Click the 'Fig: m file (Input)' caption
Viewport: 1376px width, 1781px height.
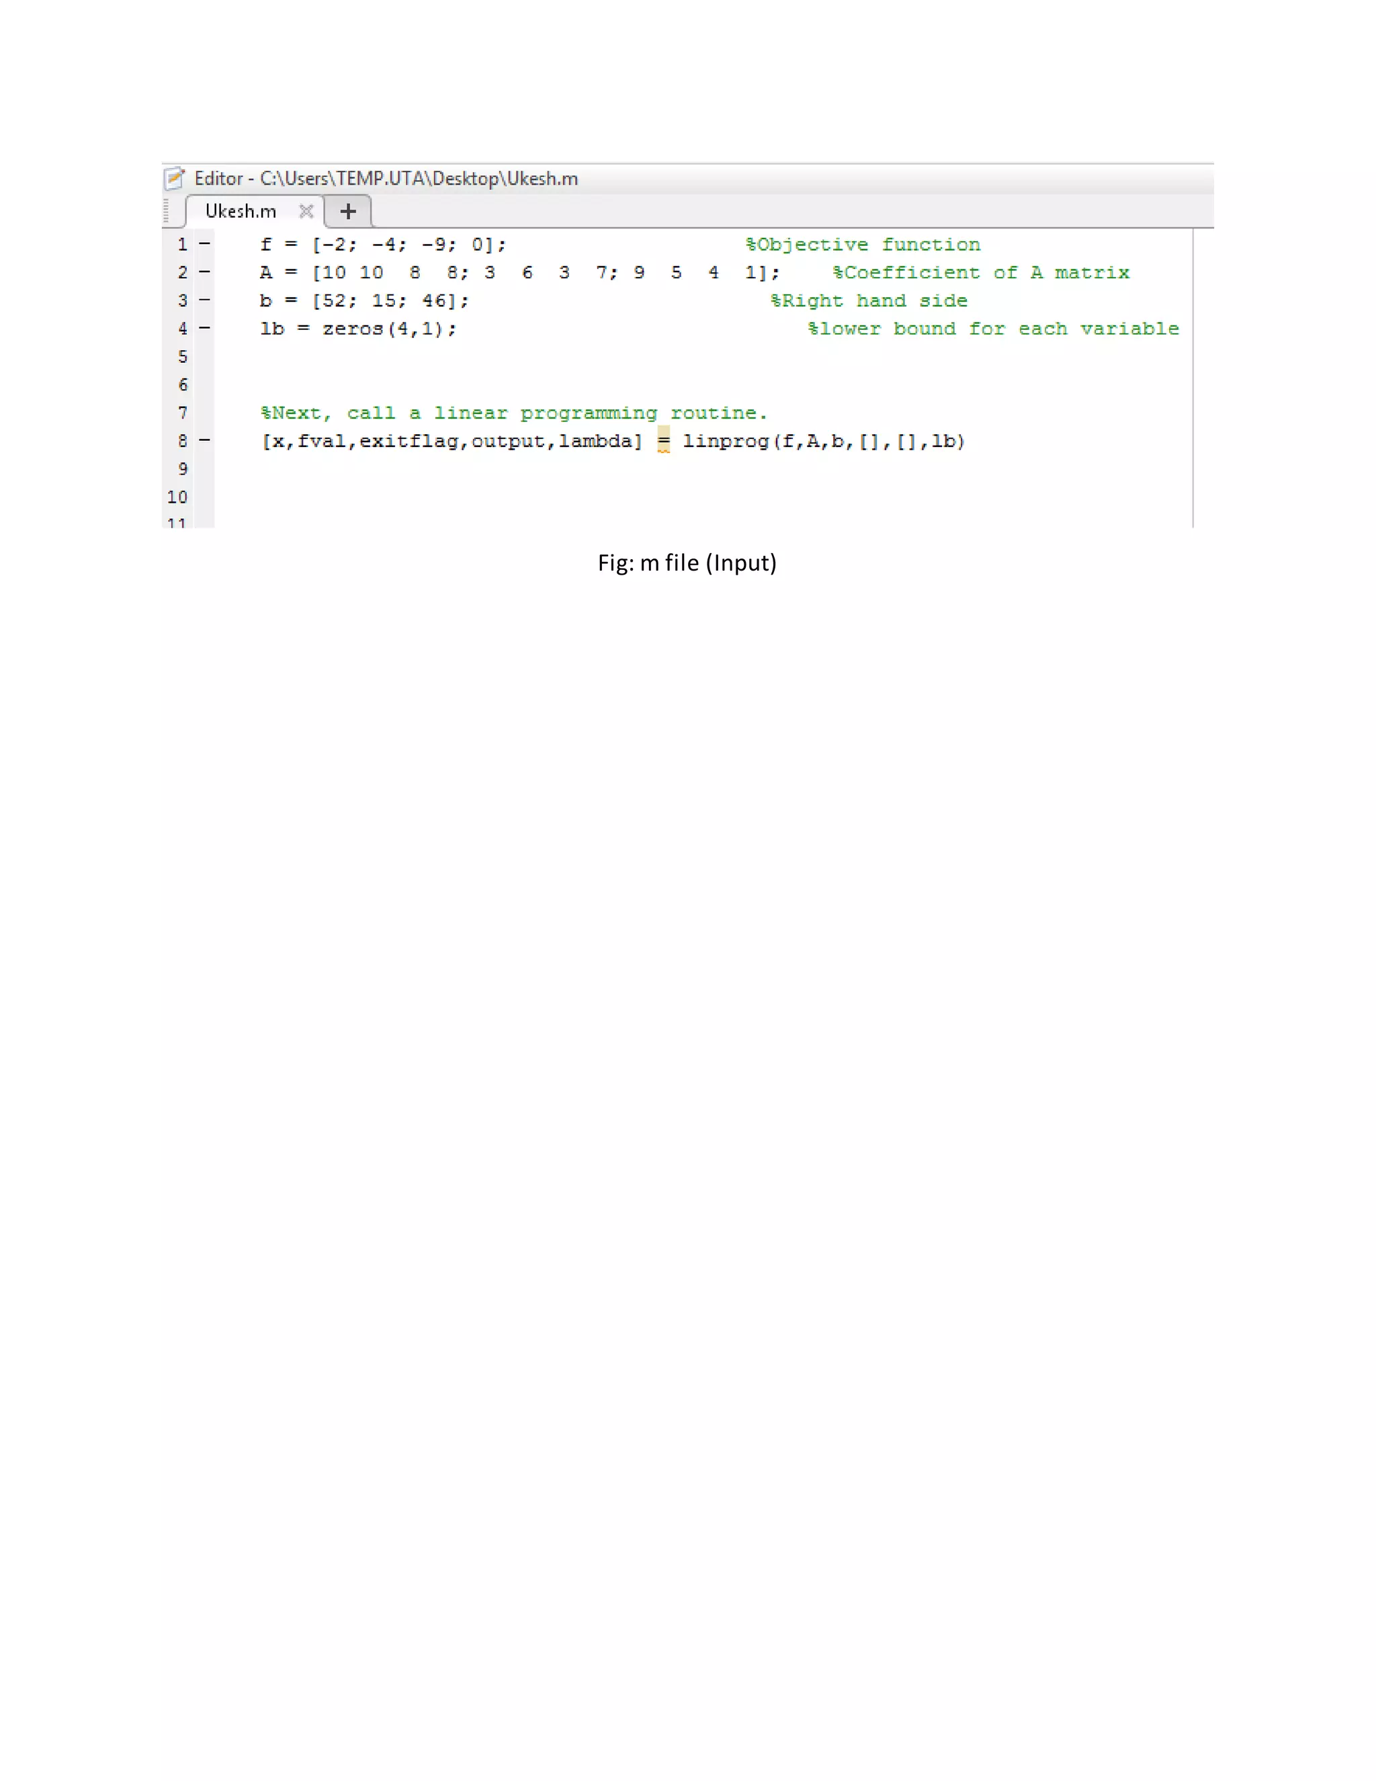(x=687, y=563)
